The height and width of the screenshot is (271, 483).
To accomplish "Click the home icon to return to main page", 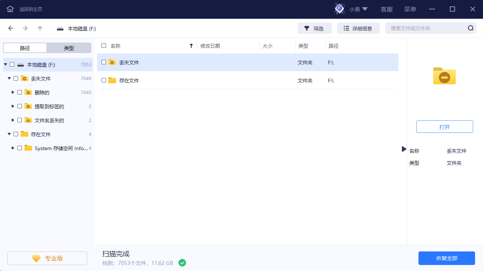I will (10, 9).
